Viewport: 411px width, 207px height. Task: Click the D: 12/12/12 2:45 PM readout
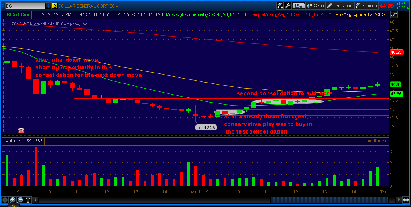(x=52, y=15)
